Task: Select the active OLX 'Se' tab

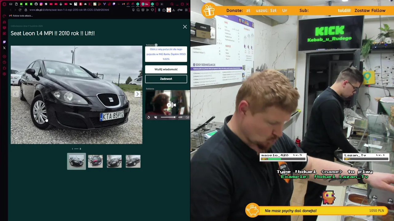Action: pos(145,4)
